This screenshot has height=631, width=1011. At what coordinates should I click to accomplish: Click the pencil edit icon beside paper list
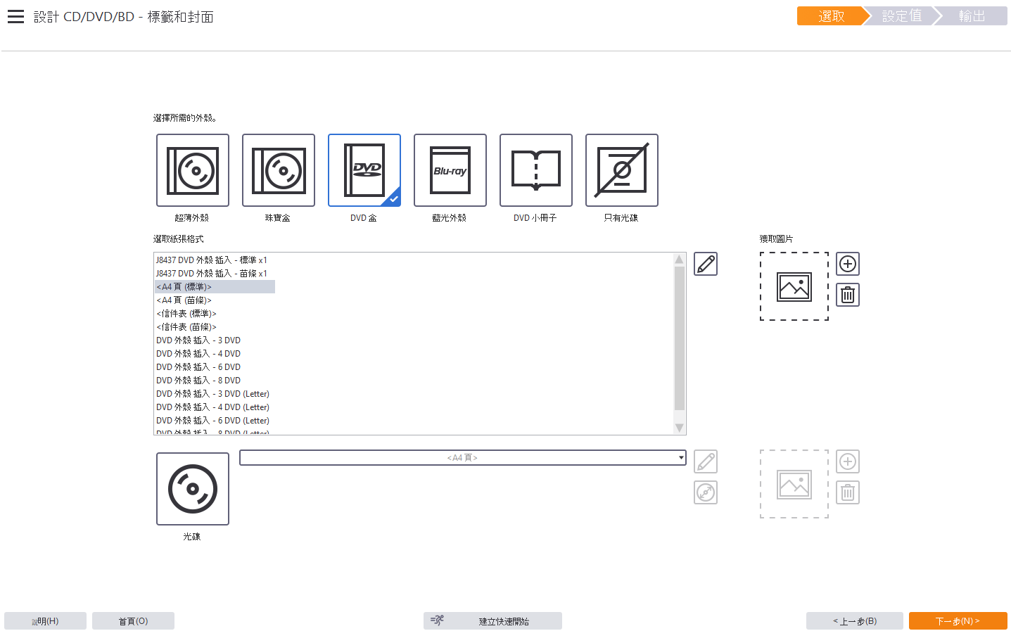[705, 264]
